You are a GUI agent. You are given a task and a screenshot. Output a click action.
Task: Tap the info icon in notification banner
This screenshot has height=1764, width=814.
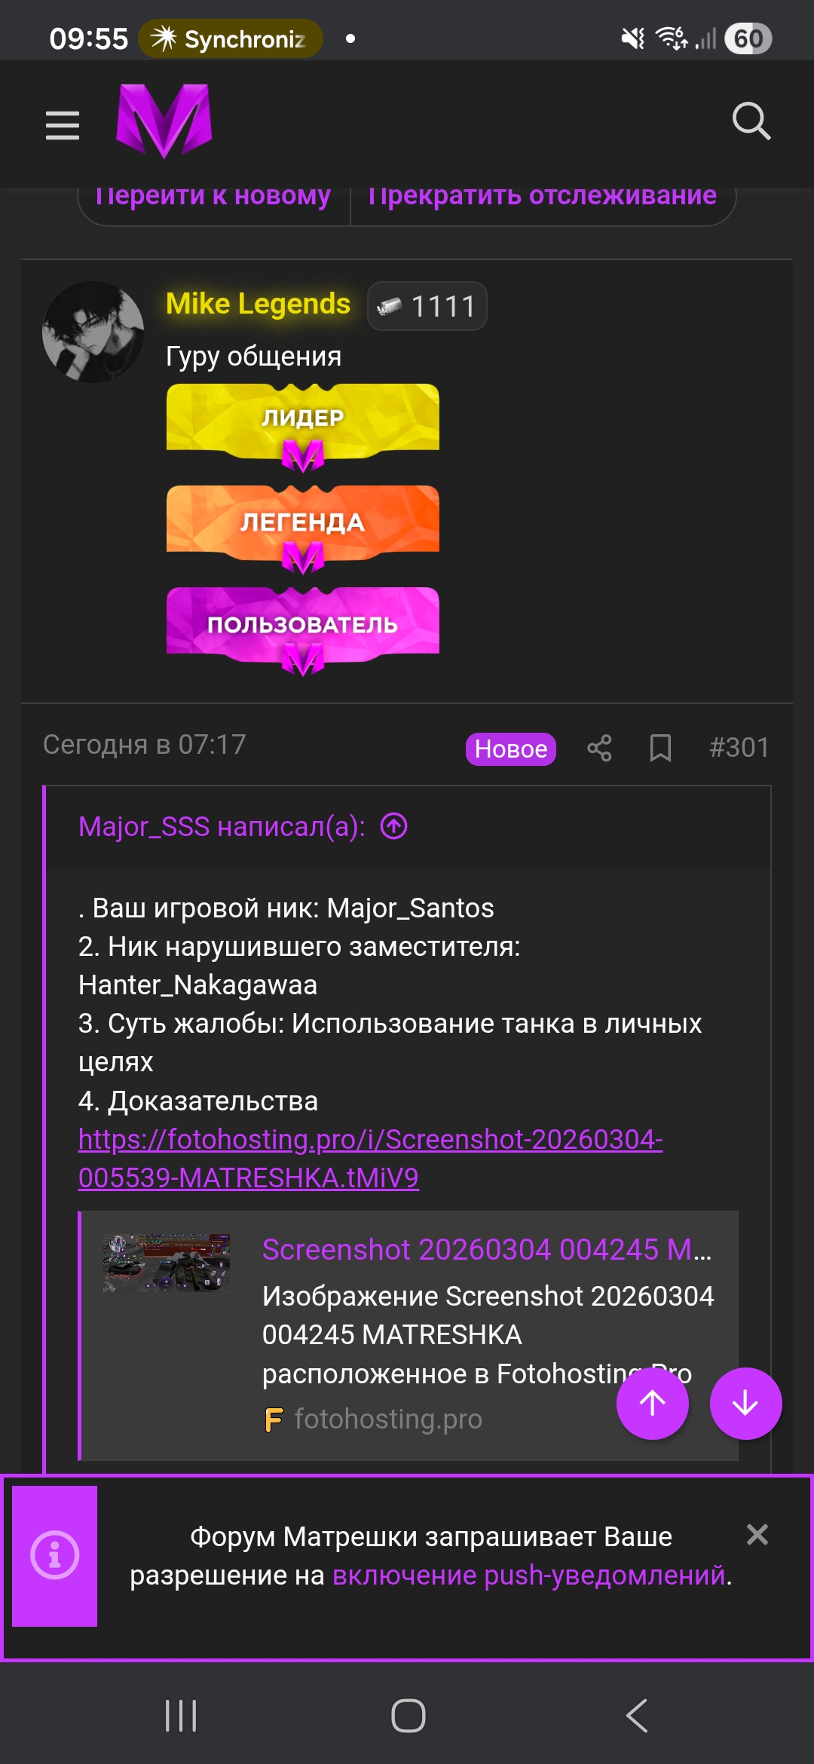point(54,1556)
